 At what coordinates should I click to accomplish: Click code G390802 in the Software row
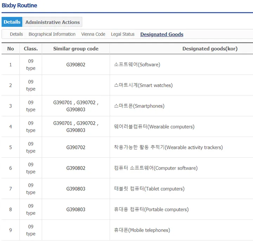pyautogui.click(x=76, y=65)
